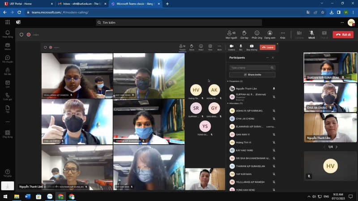Open Chrome downloads icon

[332, 13]
